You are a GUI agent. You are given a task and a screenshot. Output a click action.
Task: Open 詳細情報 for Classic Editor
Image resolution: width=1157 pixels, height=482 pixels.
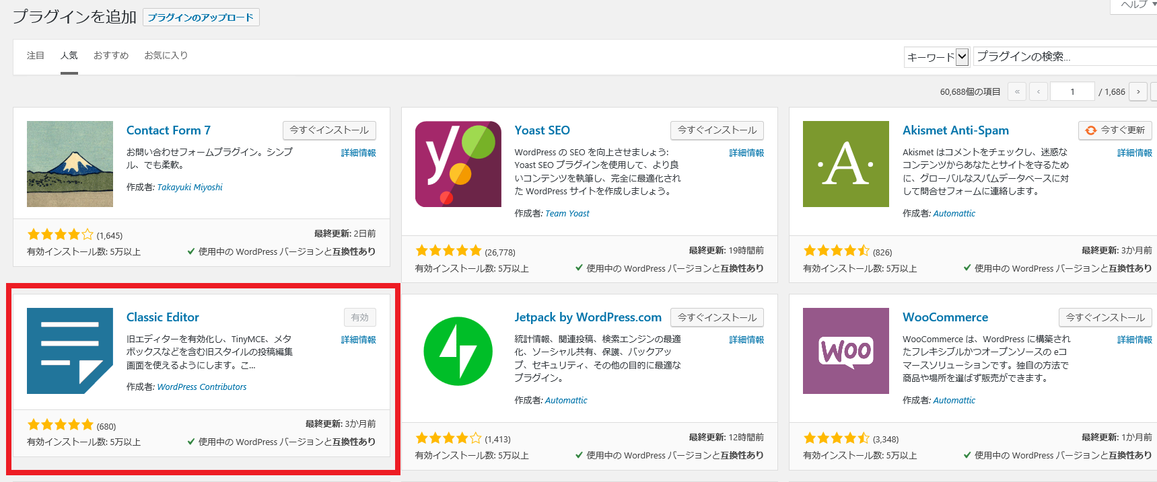click(x=359, y=340)
